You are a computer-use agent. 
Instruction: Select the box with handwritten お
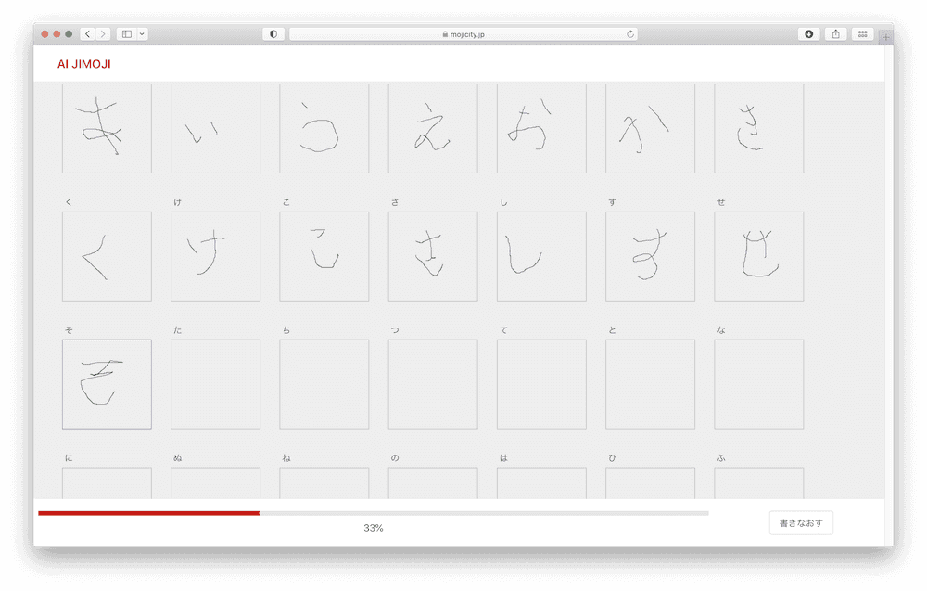(541, 128)
